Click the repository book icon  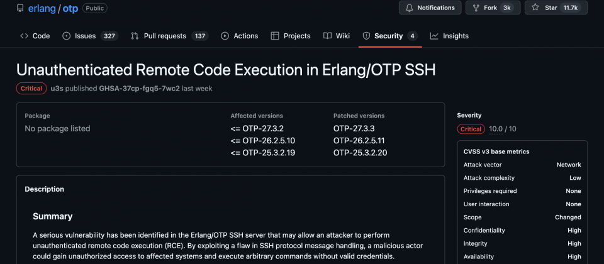pyautogui.click(x=20, y=8)
